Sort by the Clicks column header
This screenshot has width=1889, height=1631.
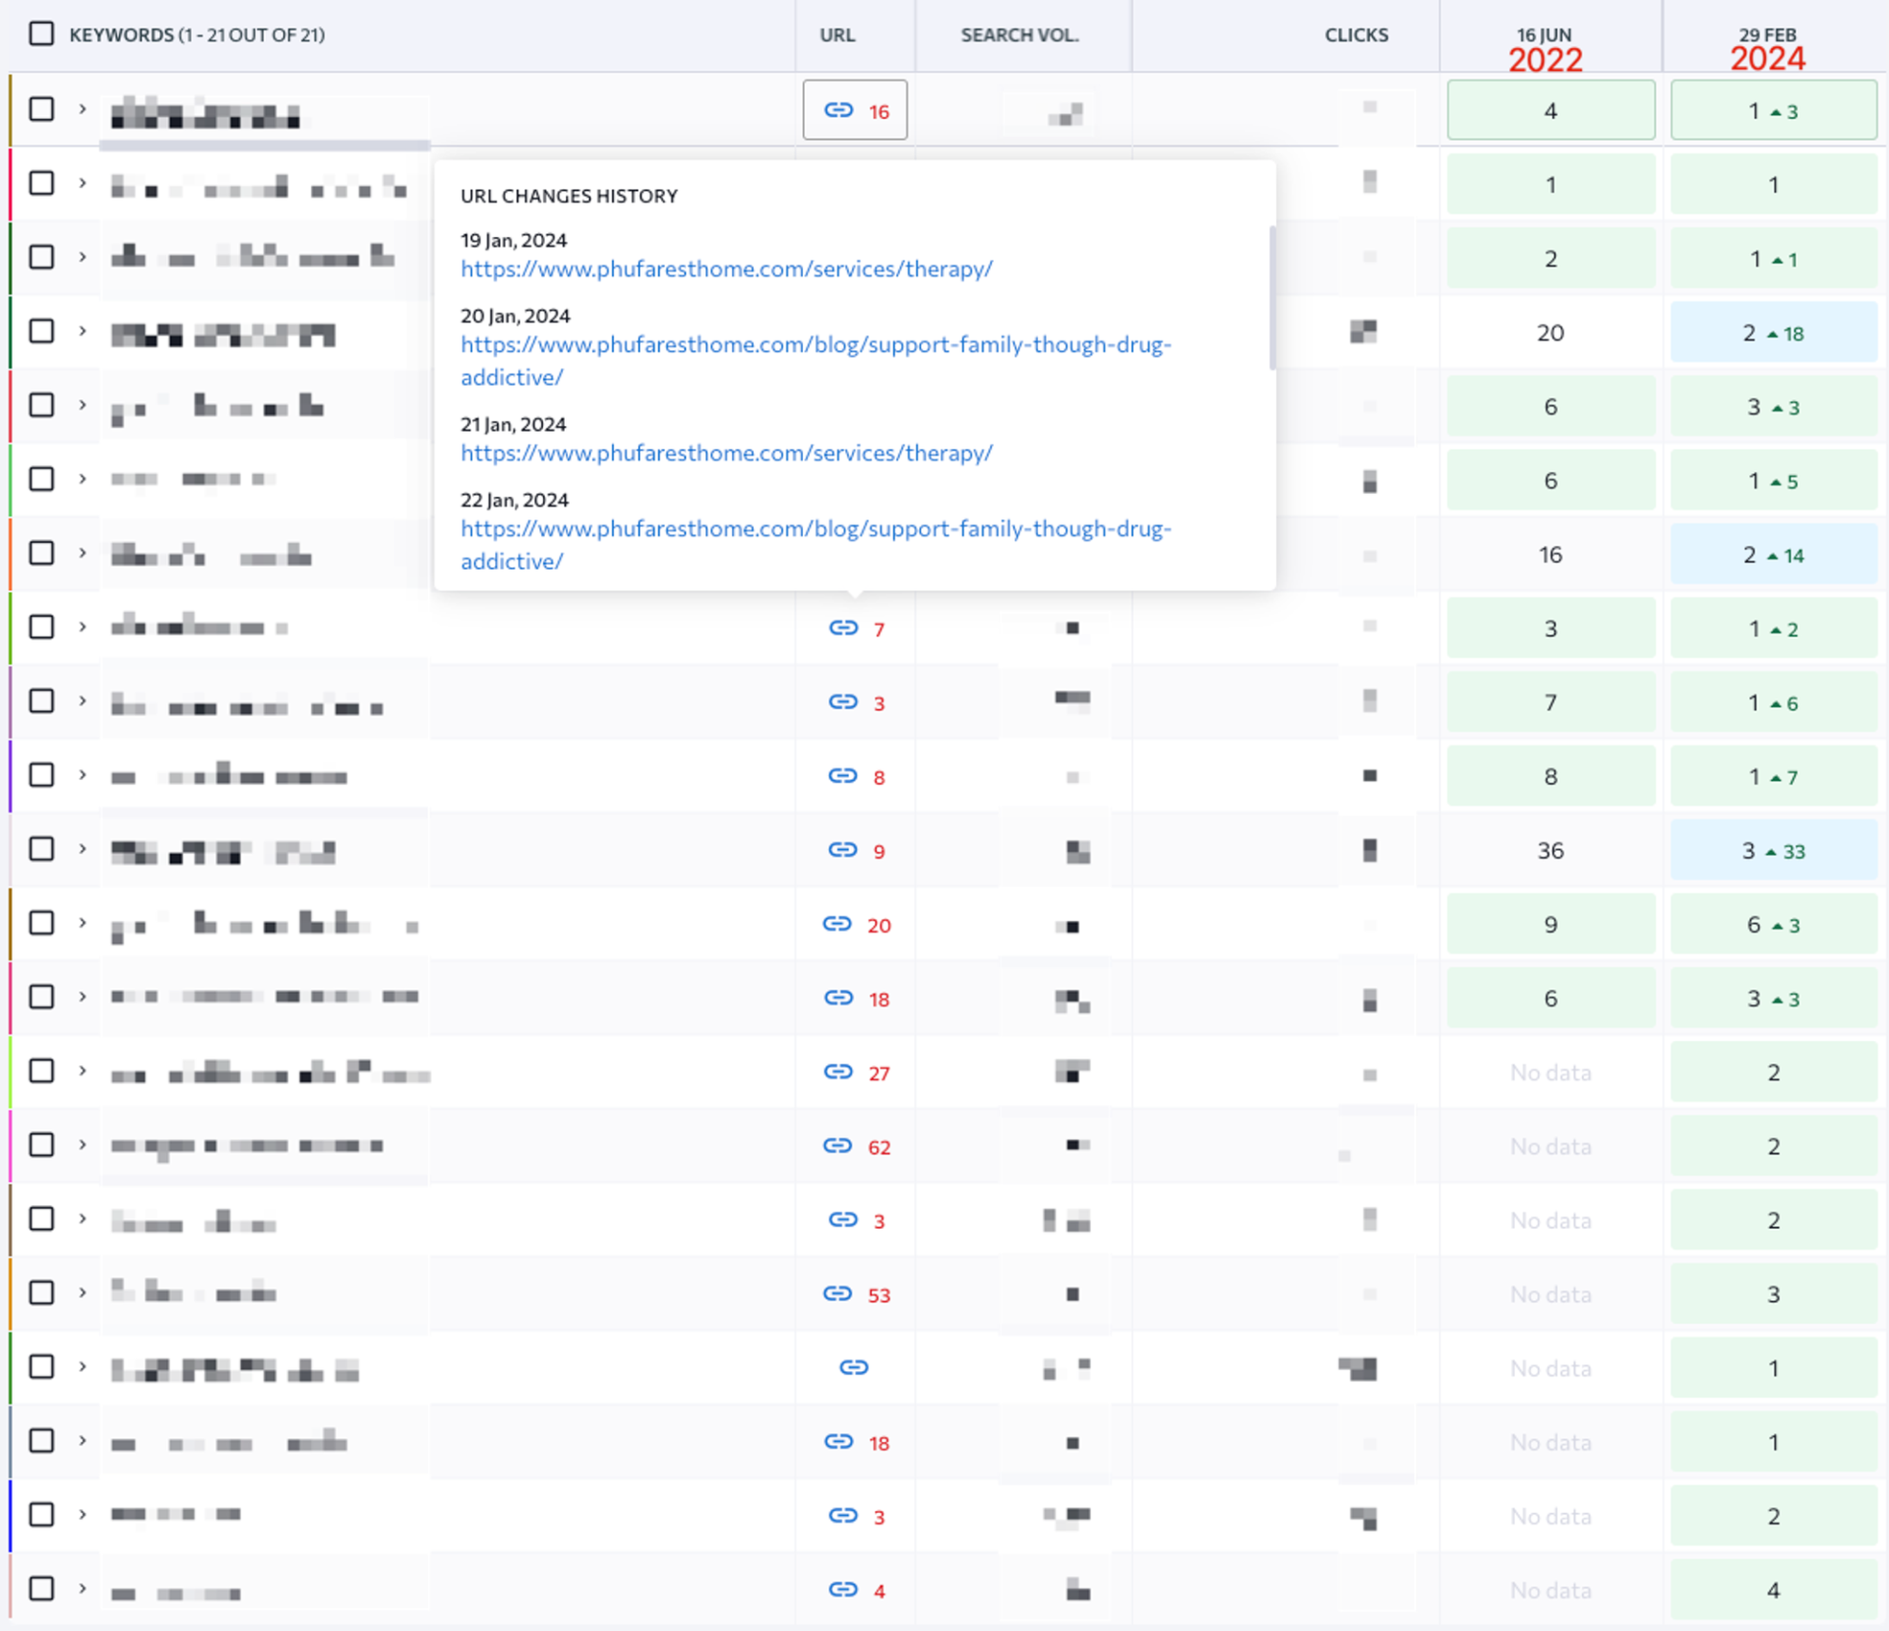[x=1356, y=35]
